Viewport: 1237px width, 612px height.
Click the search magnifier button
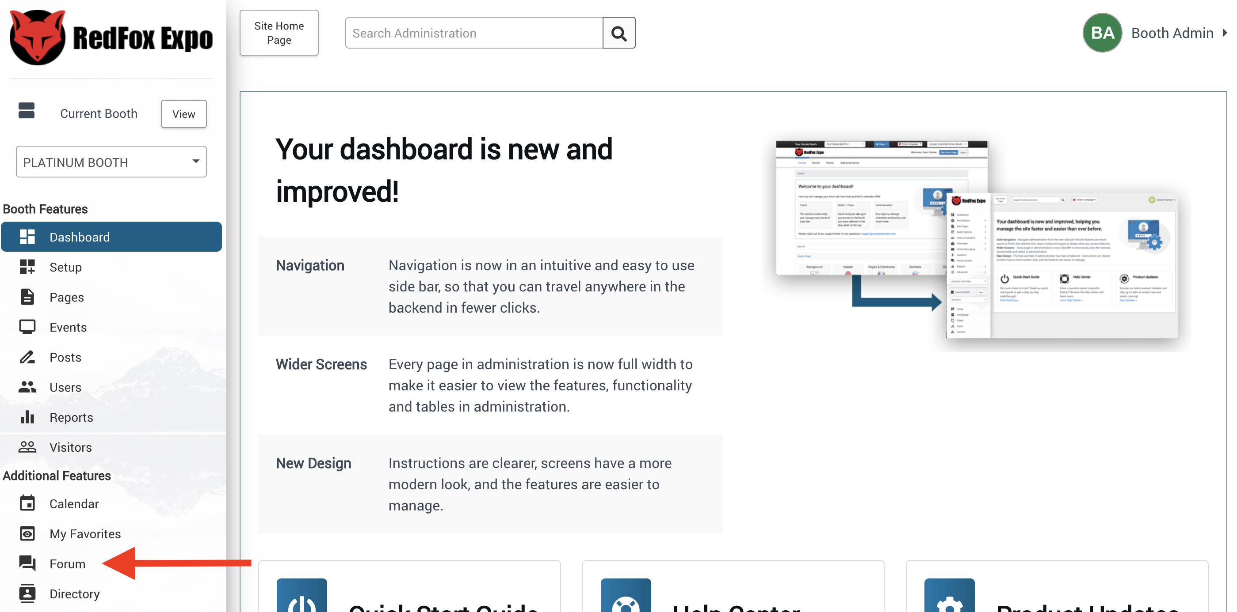click(619, 33)
